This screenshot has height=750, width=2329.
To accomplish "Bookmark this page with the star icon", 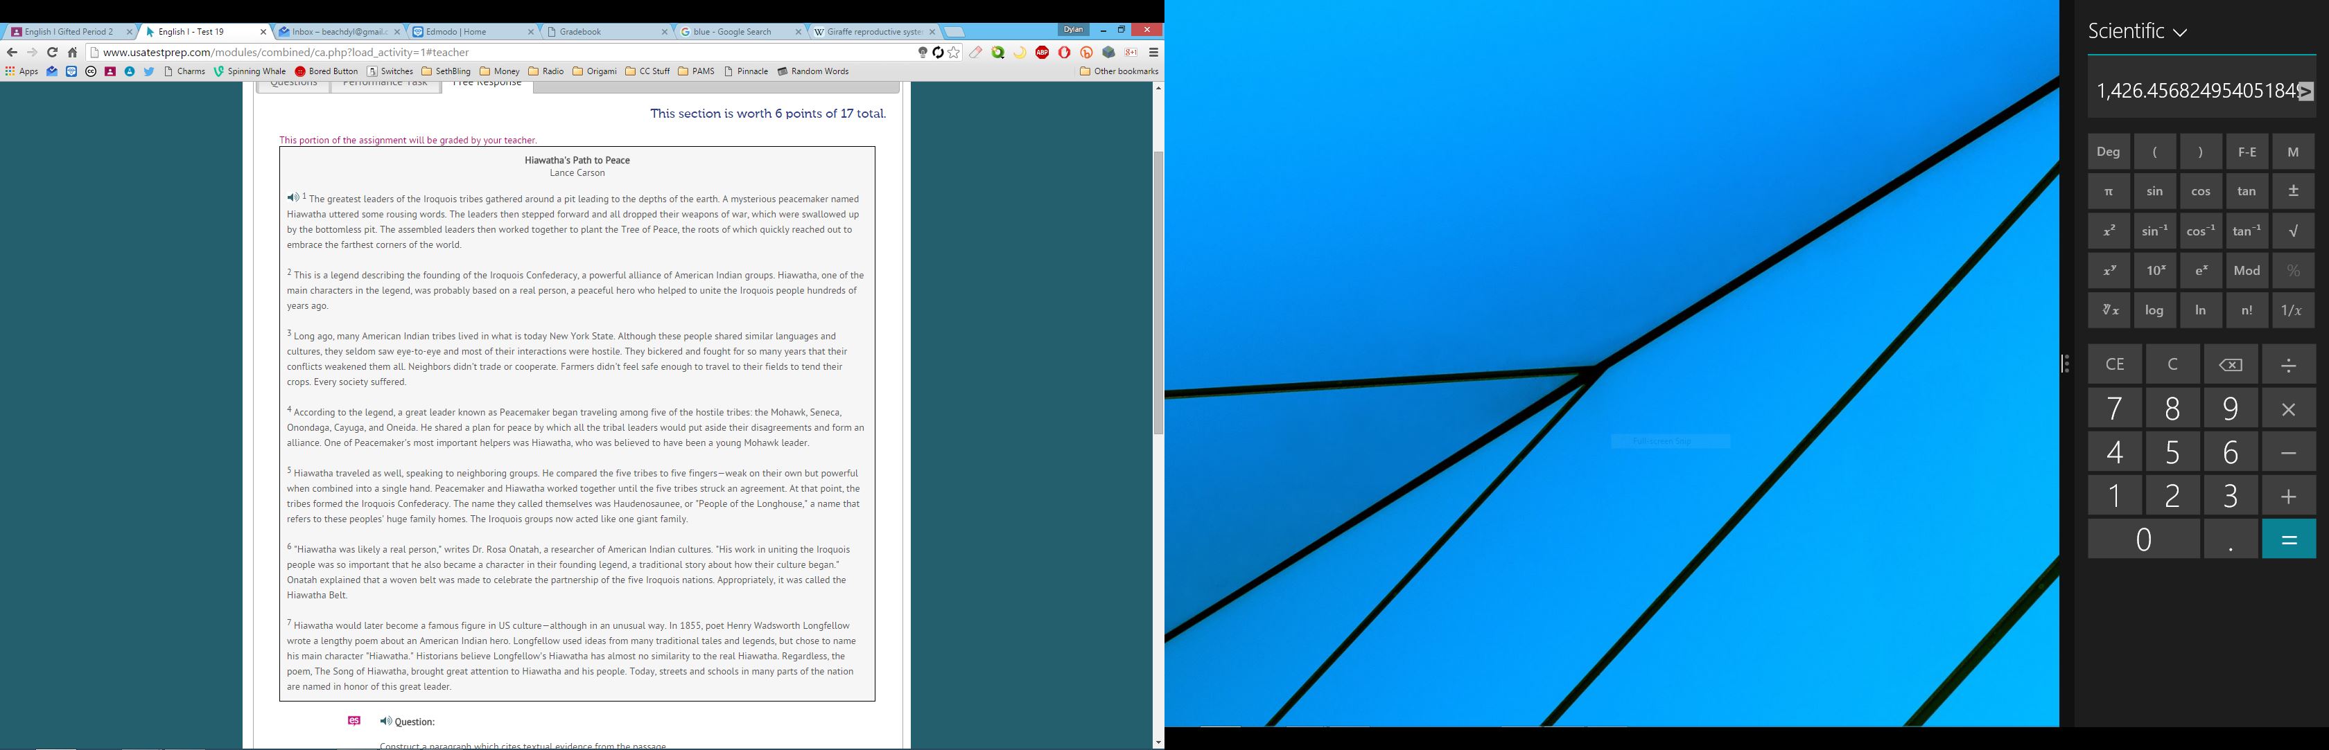I will (x=954, y=53).
